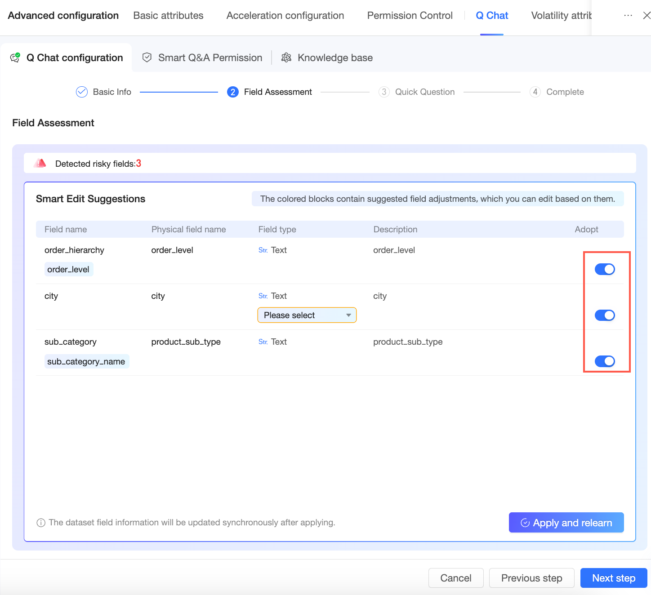Click step 3 Quick Question number icon
Image resolution: width=651 pixels, height=595 pixels.
(383, 92)
